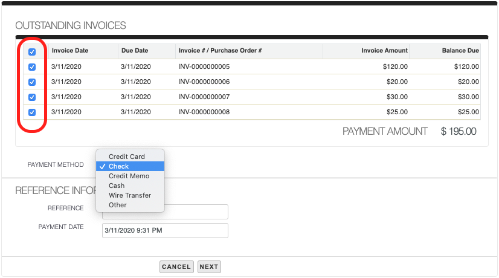The image size is (499, 278).
Task: Click Next to continue payment
Action: pyautogui.click(x=209, y=267)
